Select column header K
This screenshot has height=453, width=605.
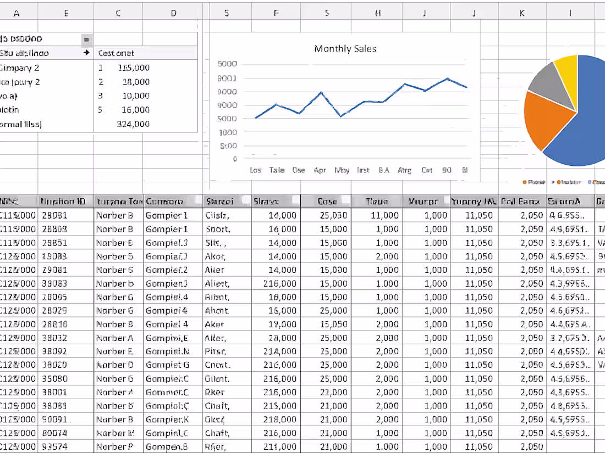(521, 12)
